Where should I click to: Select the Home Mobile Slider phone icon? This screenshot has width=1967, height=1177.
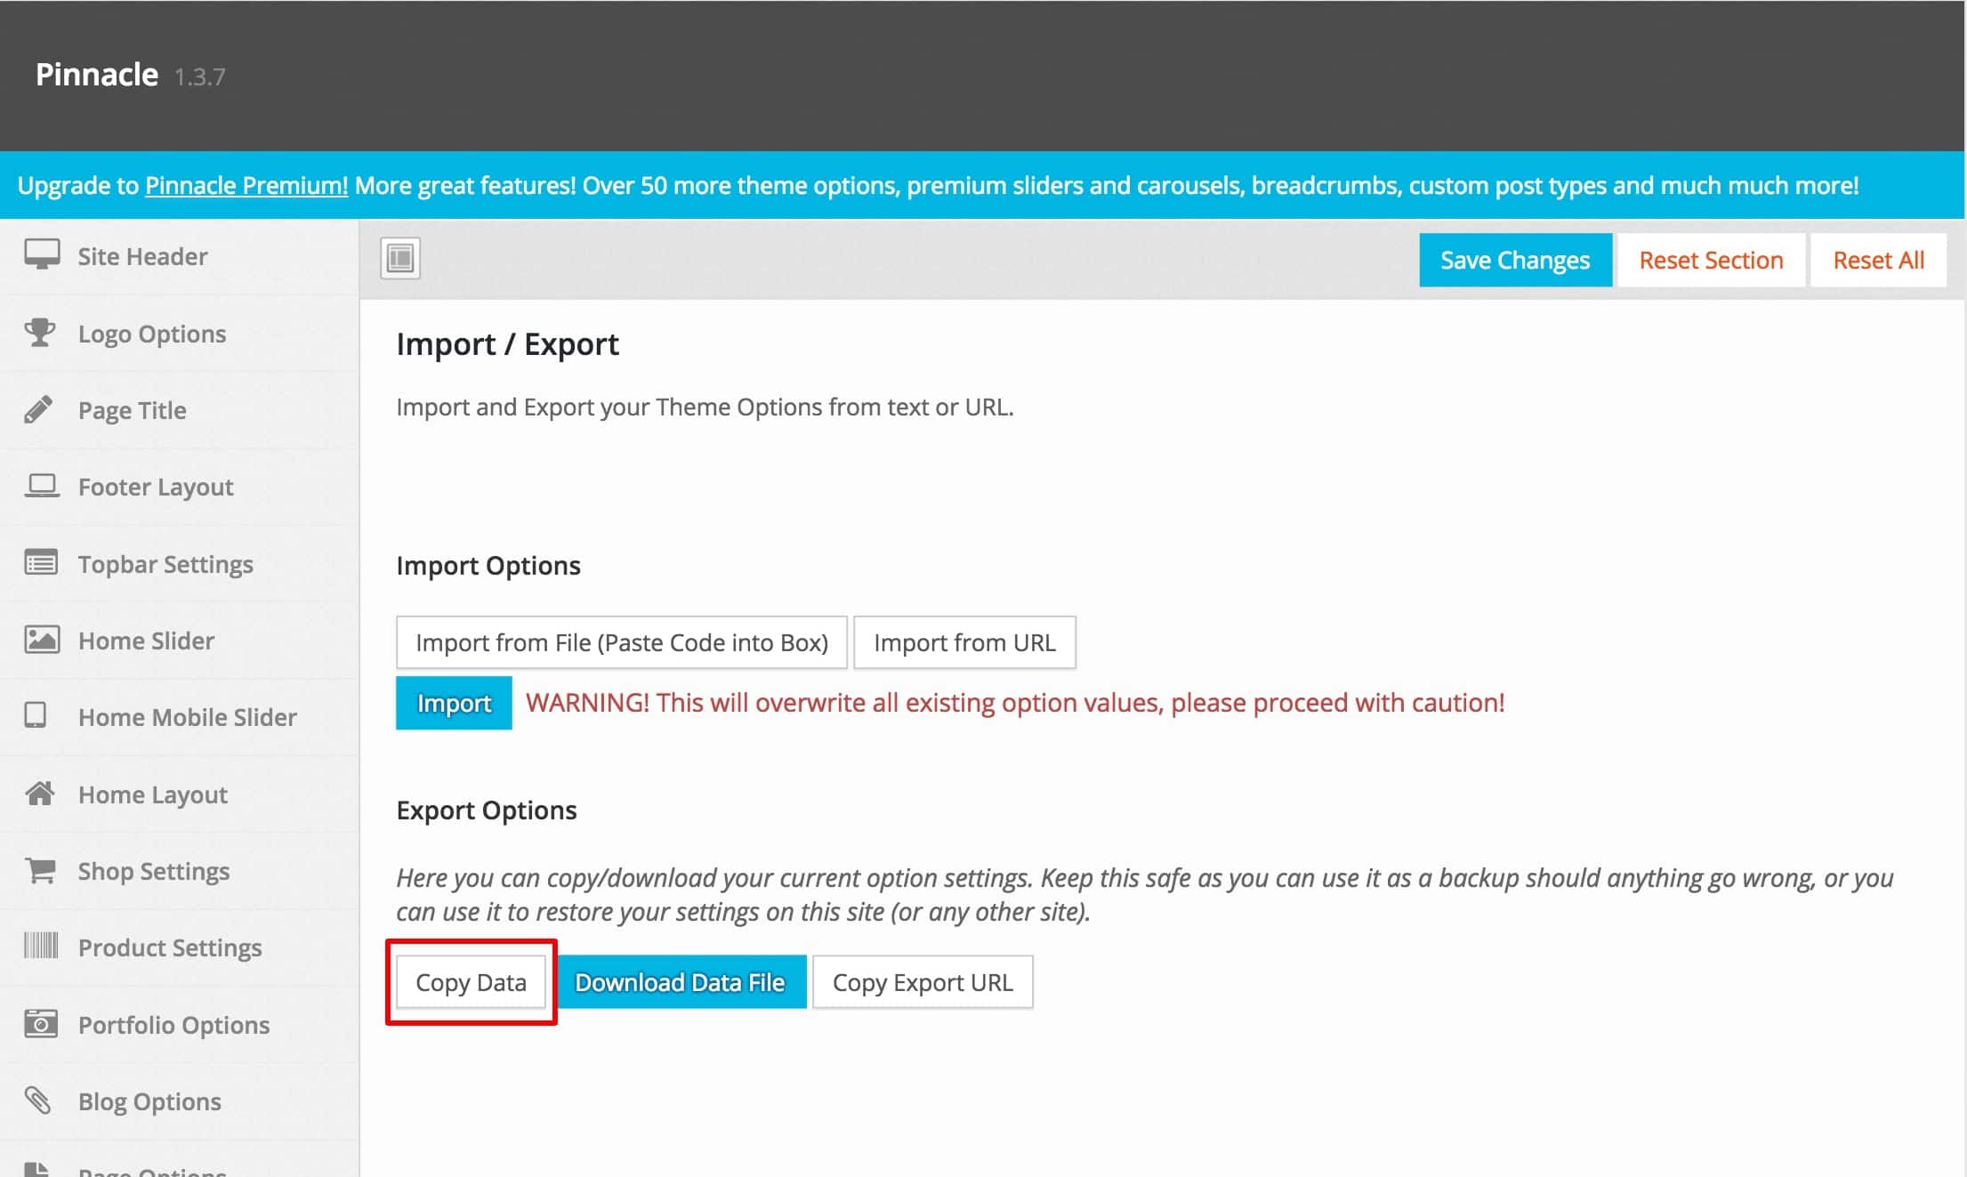[x=41, y=716]
